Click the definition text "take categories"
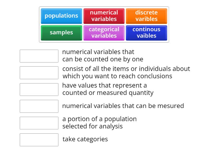The width and height of the screenshot is (208, 156). 84,139
